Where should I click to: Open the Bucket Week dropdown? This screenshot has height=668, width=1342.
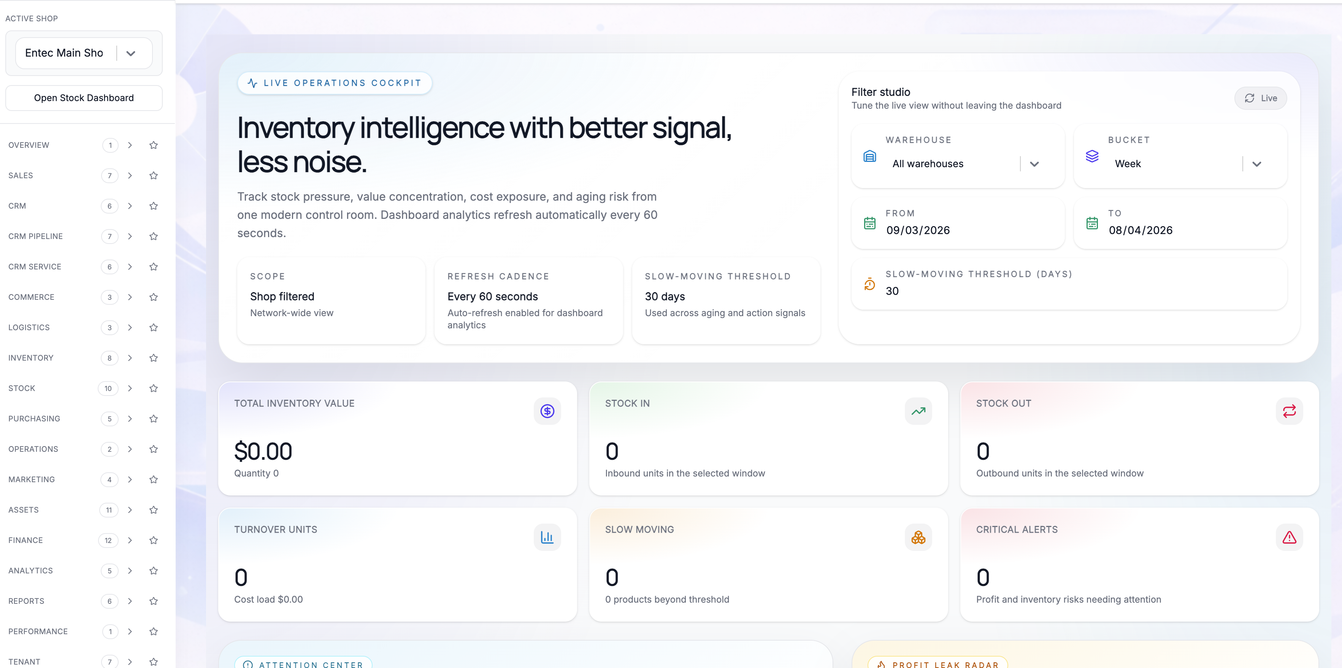tap(1256, 163)
